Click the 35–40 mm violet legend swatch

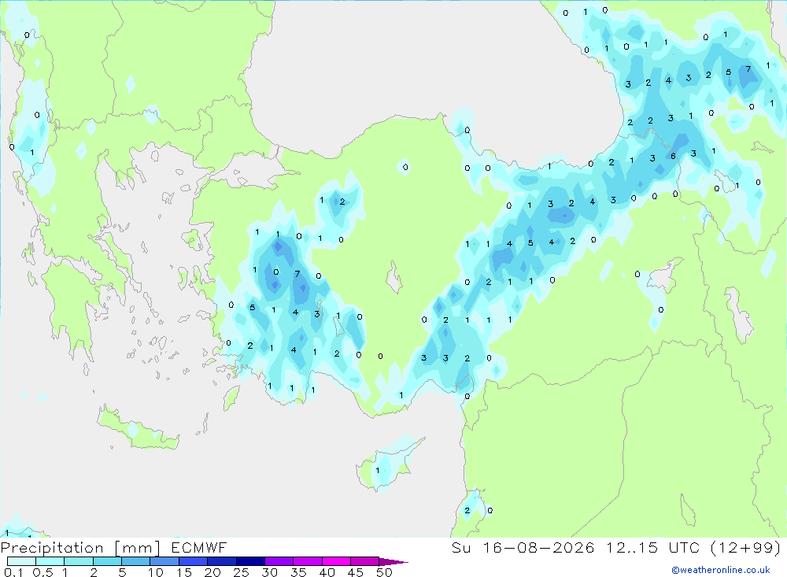308,561
